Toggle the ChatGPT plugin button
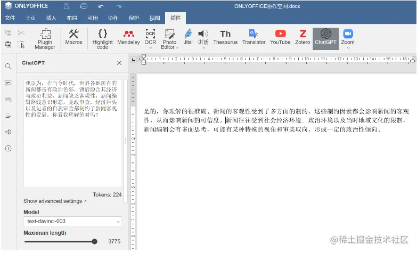The image size is (417, 253). pos(325,38)
